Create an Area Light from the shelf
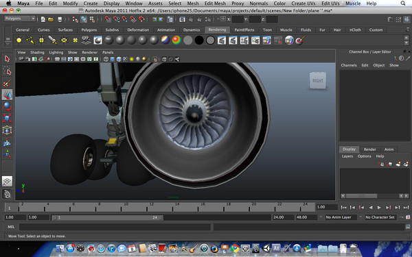Viewport: 412px width, 257px height. (x=64, y=40)
